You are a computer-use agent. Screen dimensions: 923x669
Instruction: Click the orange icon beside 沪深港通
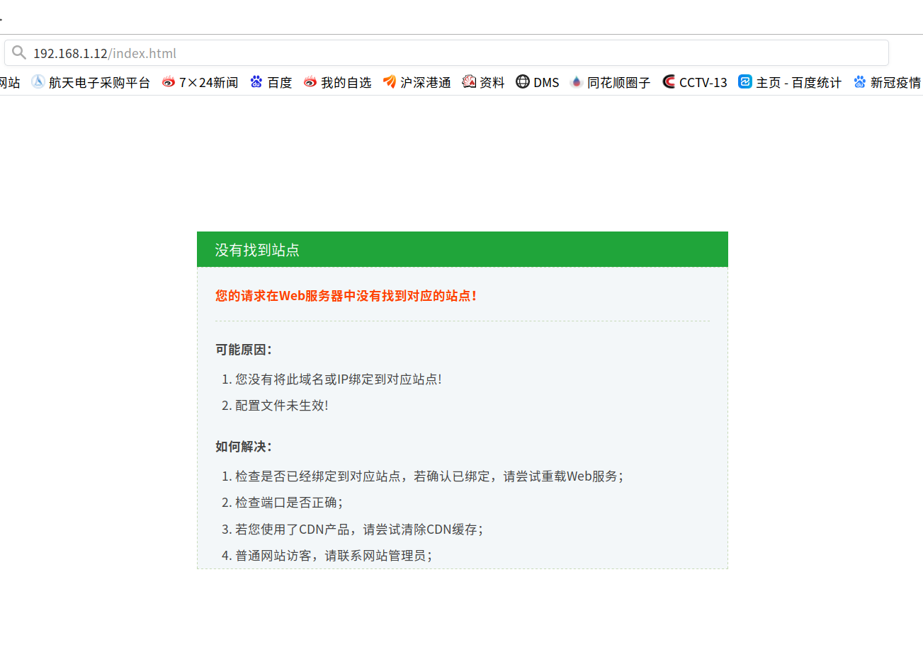click(x=390, y=82)
